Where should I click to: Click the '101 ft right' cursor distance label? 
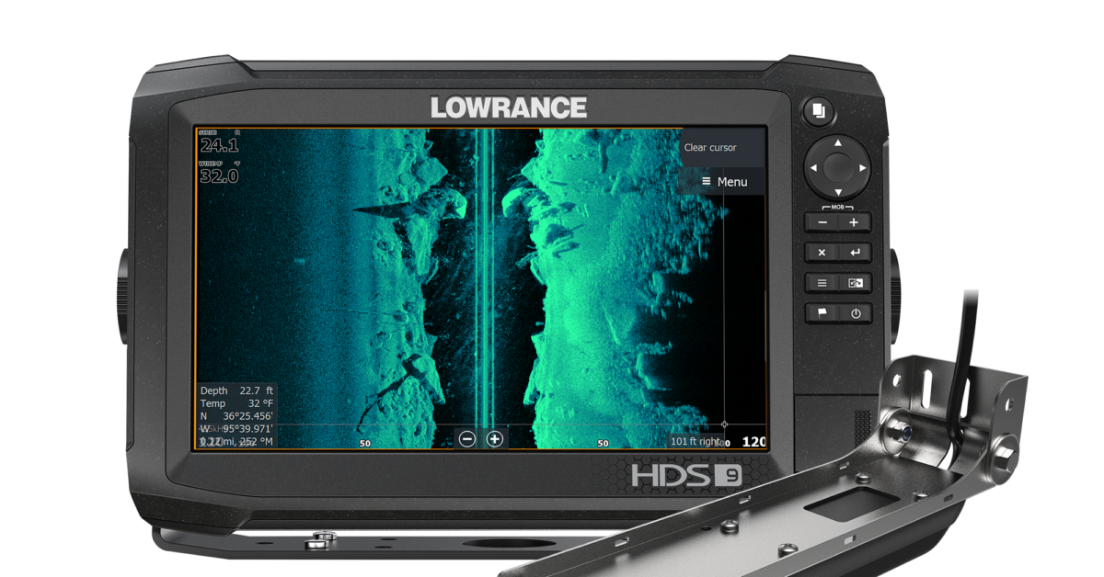pos(695,441)
